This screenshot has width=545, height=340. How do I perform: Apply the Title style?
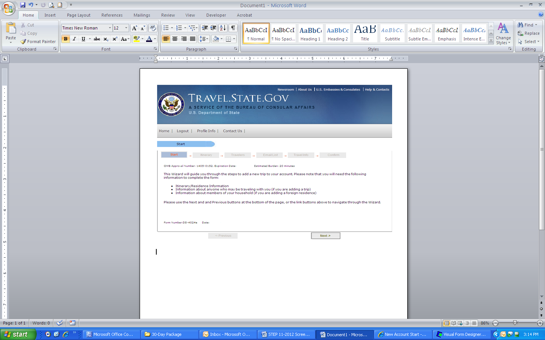point(365,33)
